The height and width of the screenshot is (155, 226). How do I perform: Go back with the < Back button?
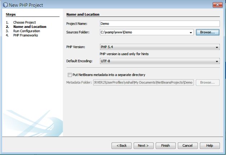point(122,146)
